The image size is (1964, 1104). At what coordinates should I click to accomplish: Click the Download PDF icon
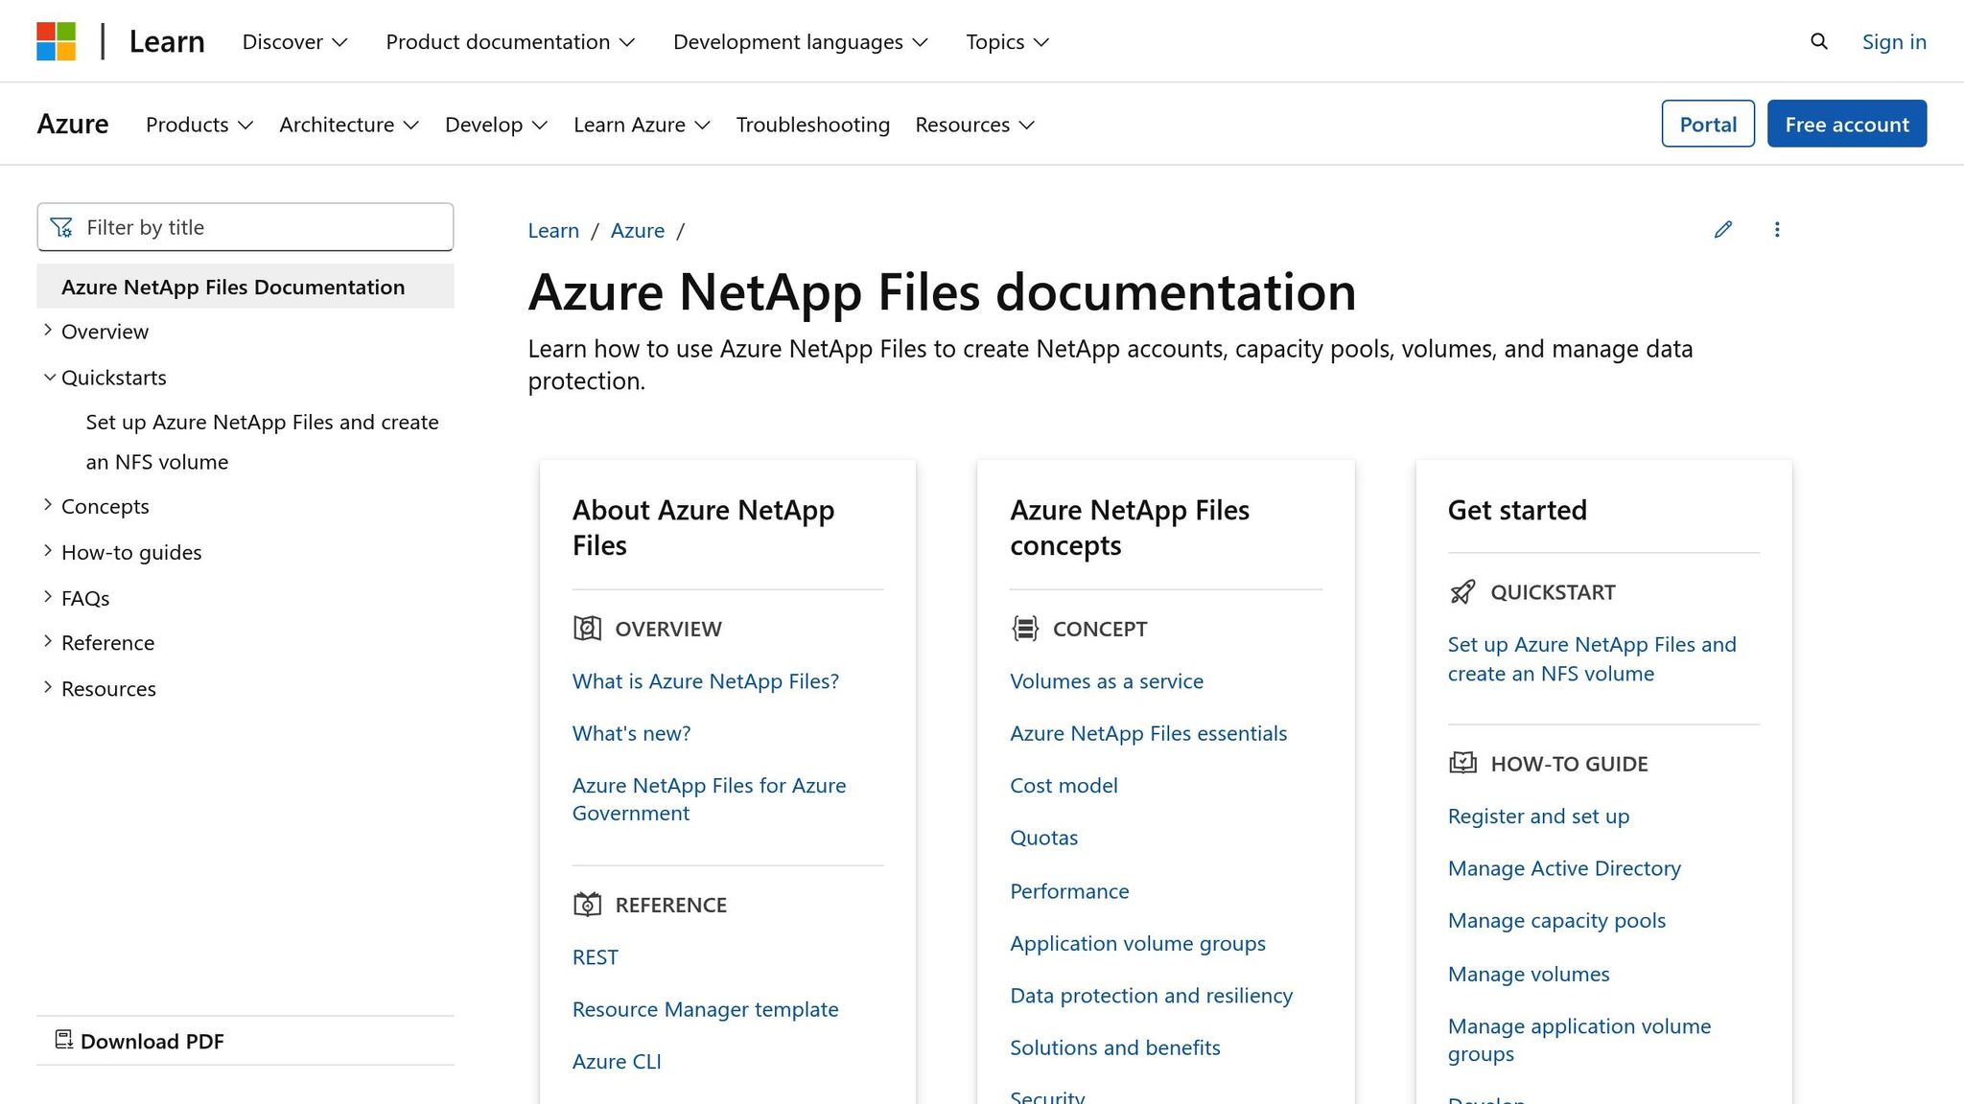[x=64, y=1040]
